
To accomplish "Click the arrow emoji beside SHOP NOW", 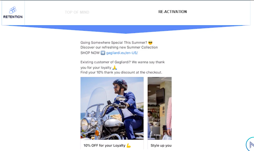I will click(103, 53).
